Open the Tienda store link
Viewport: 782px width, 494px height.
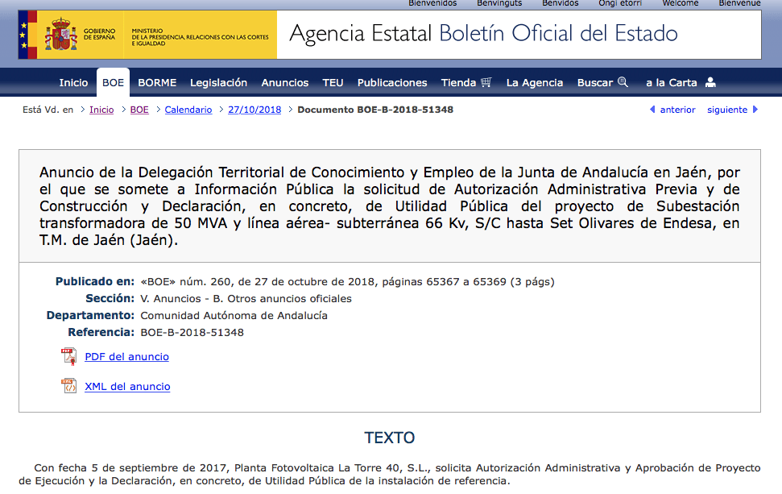(x=458, y=83)
